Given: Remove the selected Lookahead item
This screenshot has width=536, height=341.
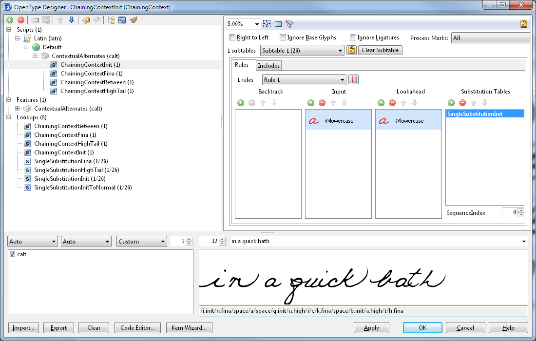Looking at the screenshot, I should coord(392,103).
